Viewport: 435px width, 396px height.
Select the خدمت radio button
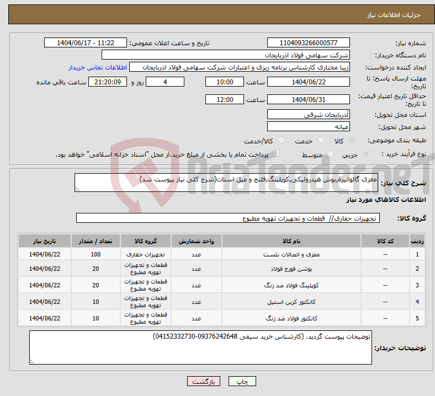click(320, 141)
